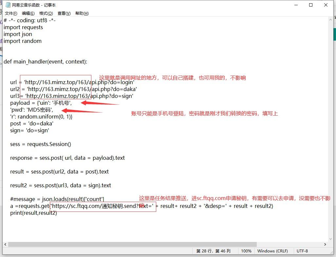Image resolution: width=336 pixels, height=257 pixels.
Task: Minimize the Notepad window
Action: tap(296, 5)
